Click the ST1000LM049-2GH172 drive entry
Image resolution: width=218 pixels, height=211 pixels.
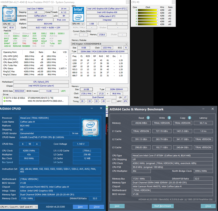tap(41, 98)
